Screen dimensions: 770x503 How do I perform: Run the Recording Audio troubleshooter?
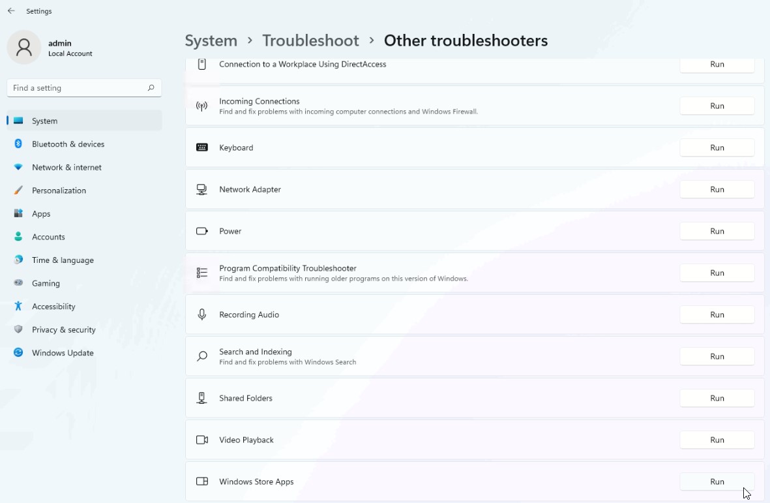717,315
